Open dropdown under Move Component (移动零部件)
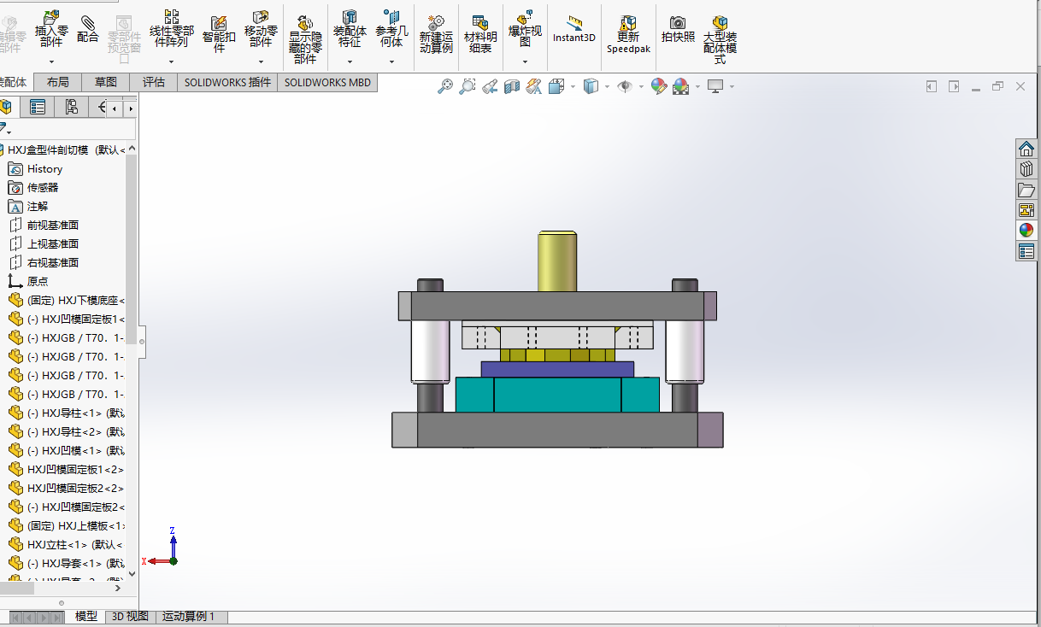This screenshot has height=627, width=1041. tap(261, 62)
